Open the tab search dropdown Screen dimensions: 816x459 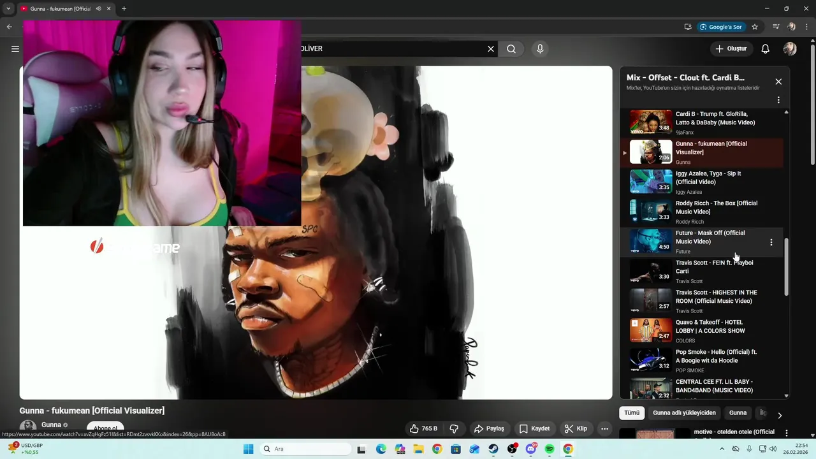[x=8, y=9]
